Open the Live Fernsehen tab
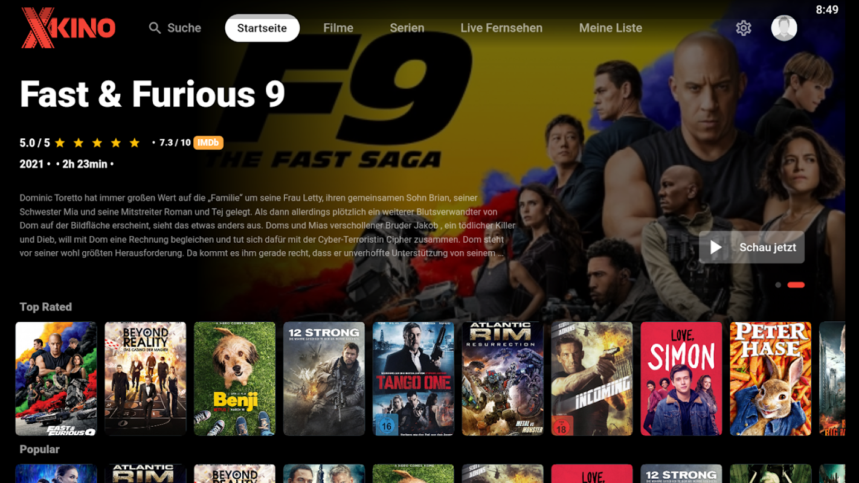The width and height of the screenshot is (859, 483). click(501, 28)
